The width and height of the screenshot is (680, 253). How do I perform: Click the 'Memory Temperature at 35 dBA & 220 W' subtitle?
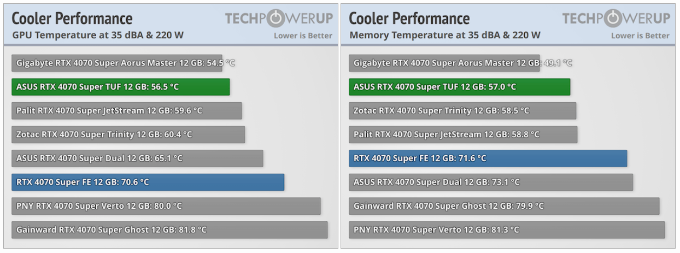click(444, 36)
